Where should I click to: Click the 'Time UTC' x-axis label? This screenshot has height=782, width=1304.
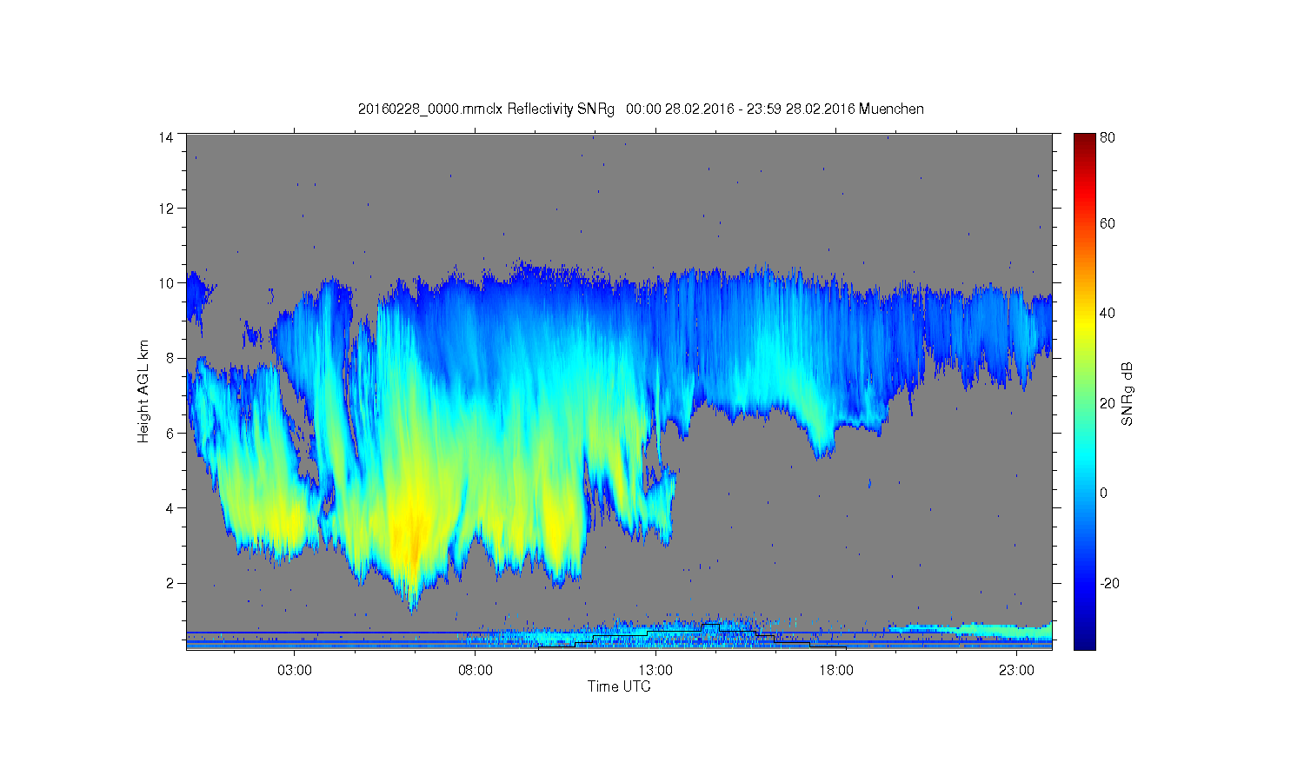619,686
